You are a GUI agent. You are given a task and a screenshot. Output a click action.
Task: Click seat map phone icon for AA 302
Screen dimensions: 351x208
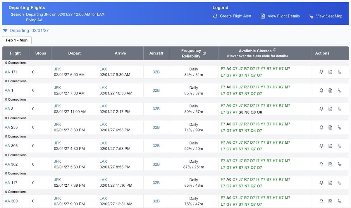[x=339, y=164]
